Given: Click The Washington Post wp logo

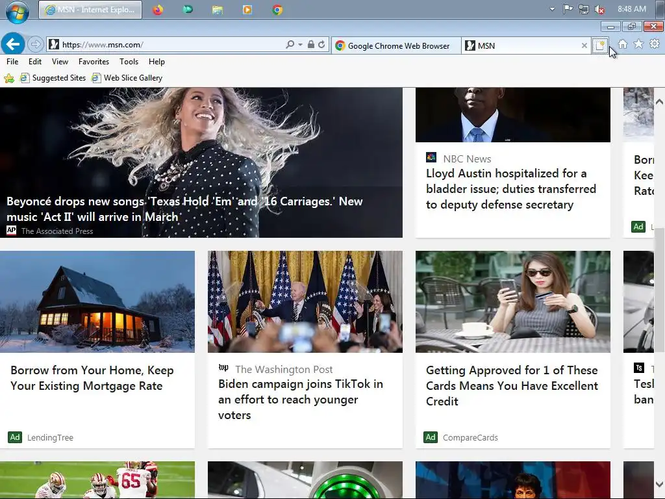Looking at the screenshot, I should tap(223, 368).
